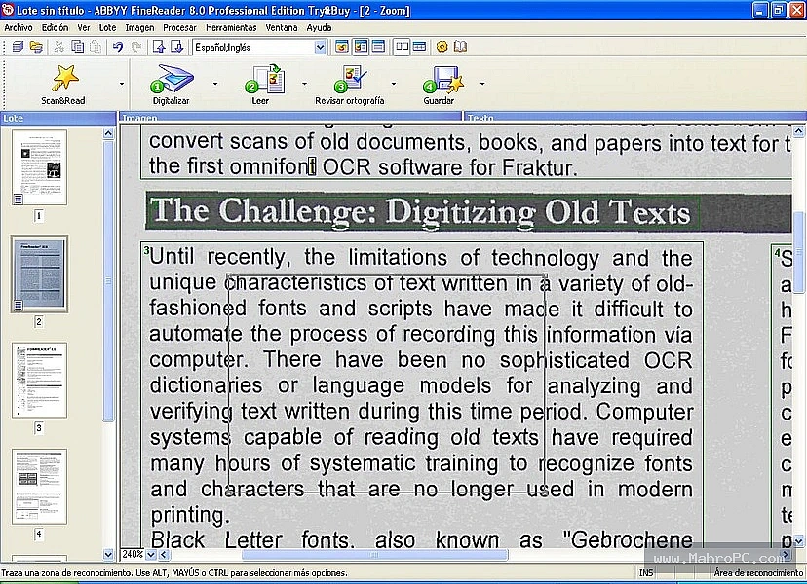Open the Herramientas menu
Image resolution: width=807 pixels, height=584 pixels.
(231, 28)
